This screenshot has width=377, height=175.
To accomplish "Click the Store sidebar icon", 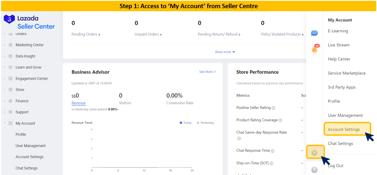I will 10,90.
